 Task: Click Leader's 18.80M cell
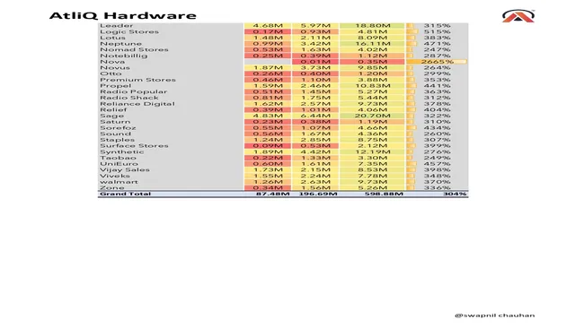pos(372,26)
